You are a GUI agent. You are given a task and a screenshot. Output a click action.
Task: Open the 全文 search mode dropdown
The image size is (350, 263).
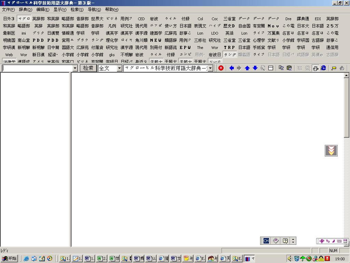click(x=119, y=68)
